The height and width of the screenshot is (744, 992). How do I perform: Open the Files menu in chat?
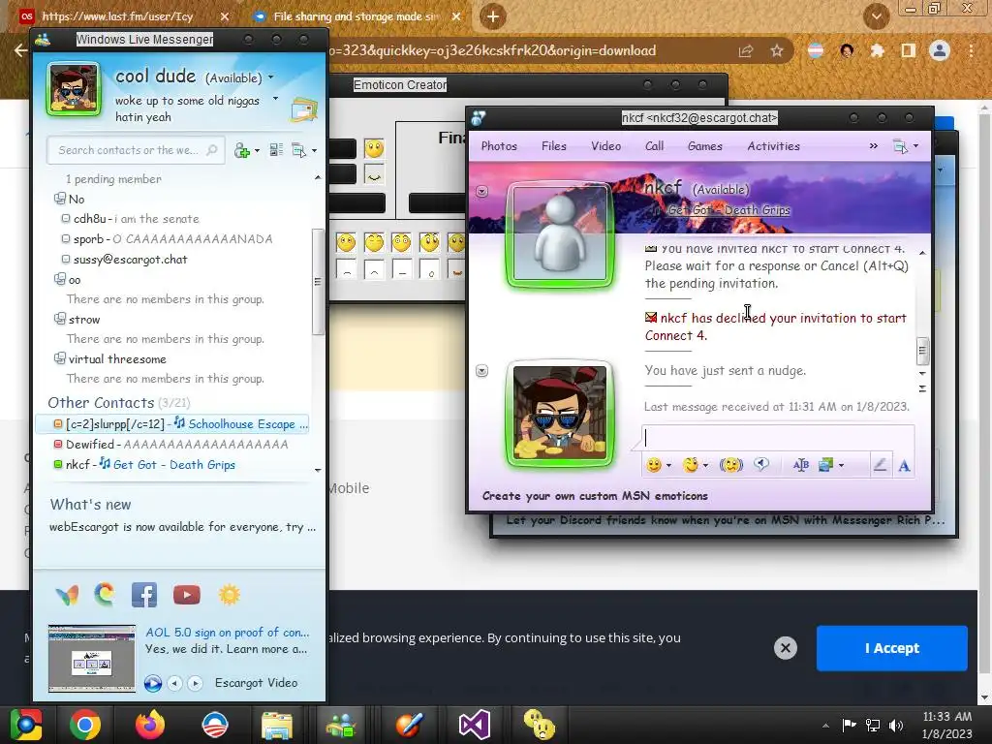tap(553, 146)
